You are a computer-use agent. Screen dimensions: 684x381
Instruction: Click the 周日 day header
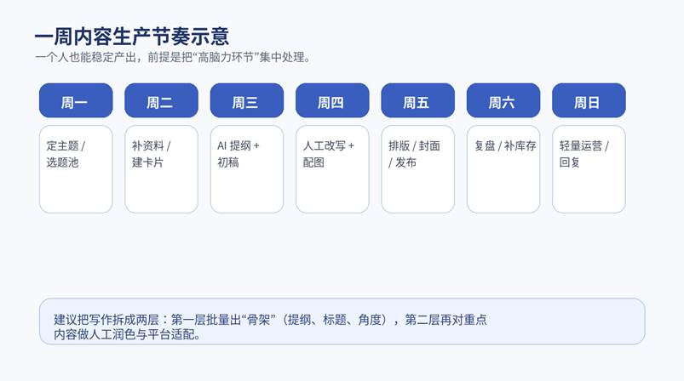click(588, 101)
